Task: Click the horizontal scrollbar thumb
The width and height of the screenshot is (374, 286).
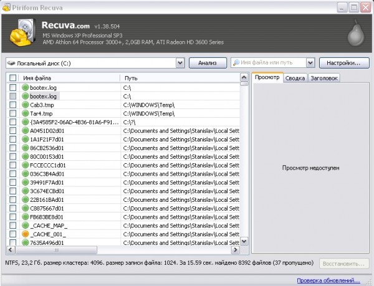Action: click(56, 250)
